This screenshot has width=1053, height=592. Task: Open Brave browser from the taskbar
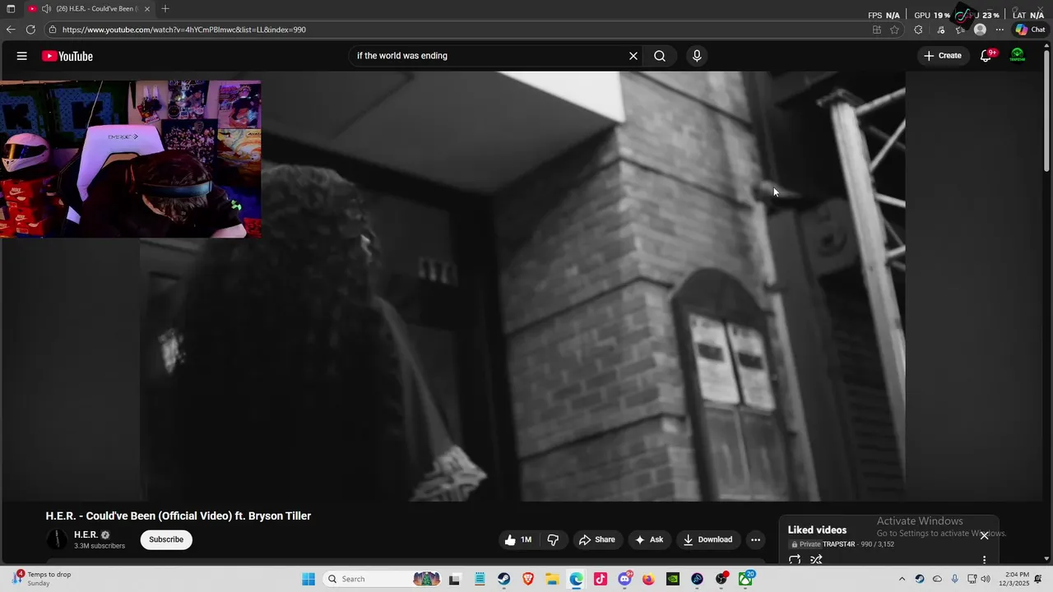528,579
